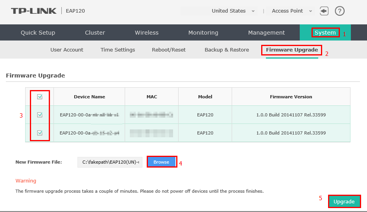Uncheck the first EAP120 device row checkbox
The width and height of the screenshot is (367, 212).
[40, 115]
